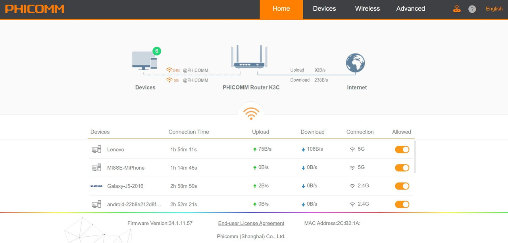Click the 106B/s download value

click(x=315, y=149)
